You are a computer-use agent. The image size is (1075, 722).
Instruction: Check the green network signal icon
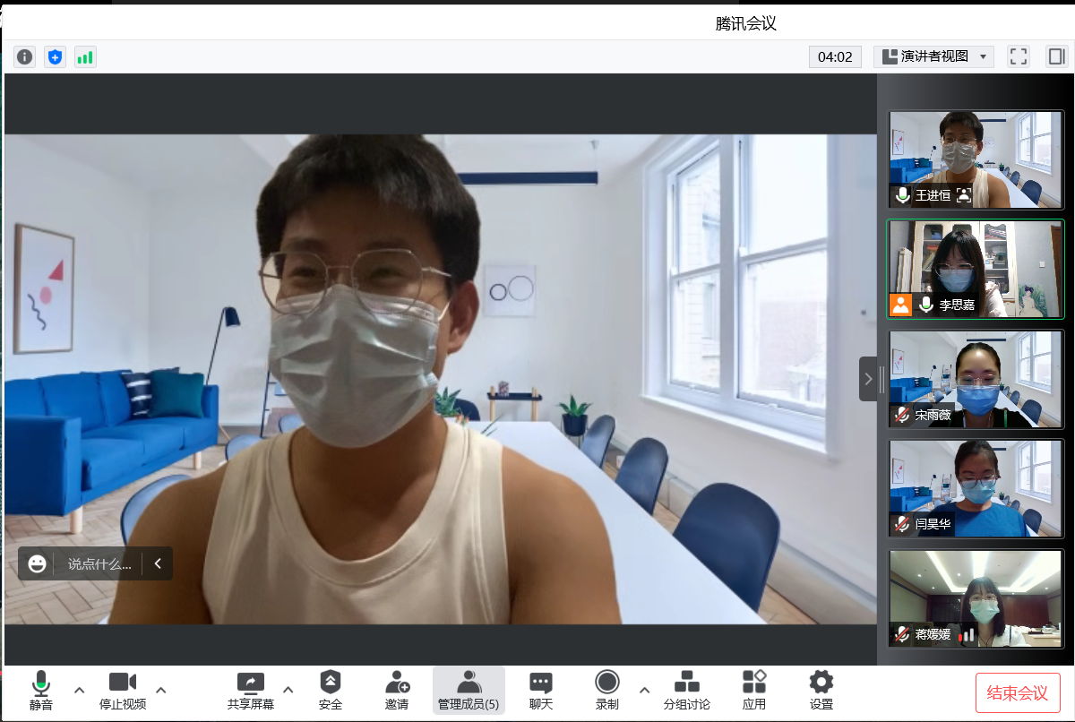click(x=85, y=56)
